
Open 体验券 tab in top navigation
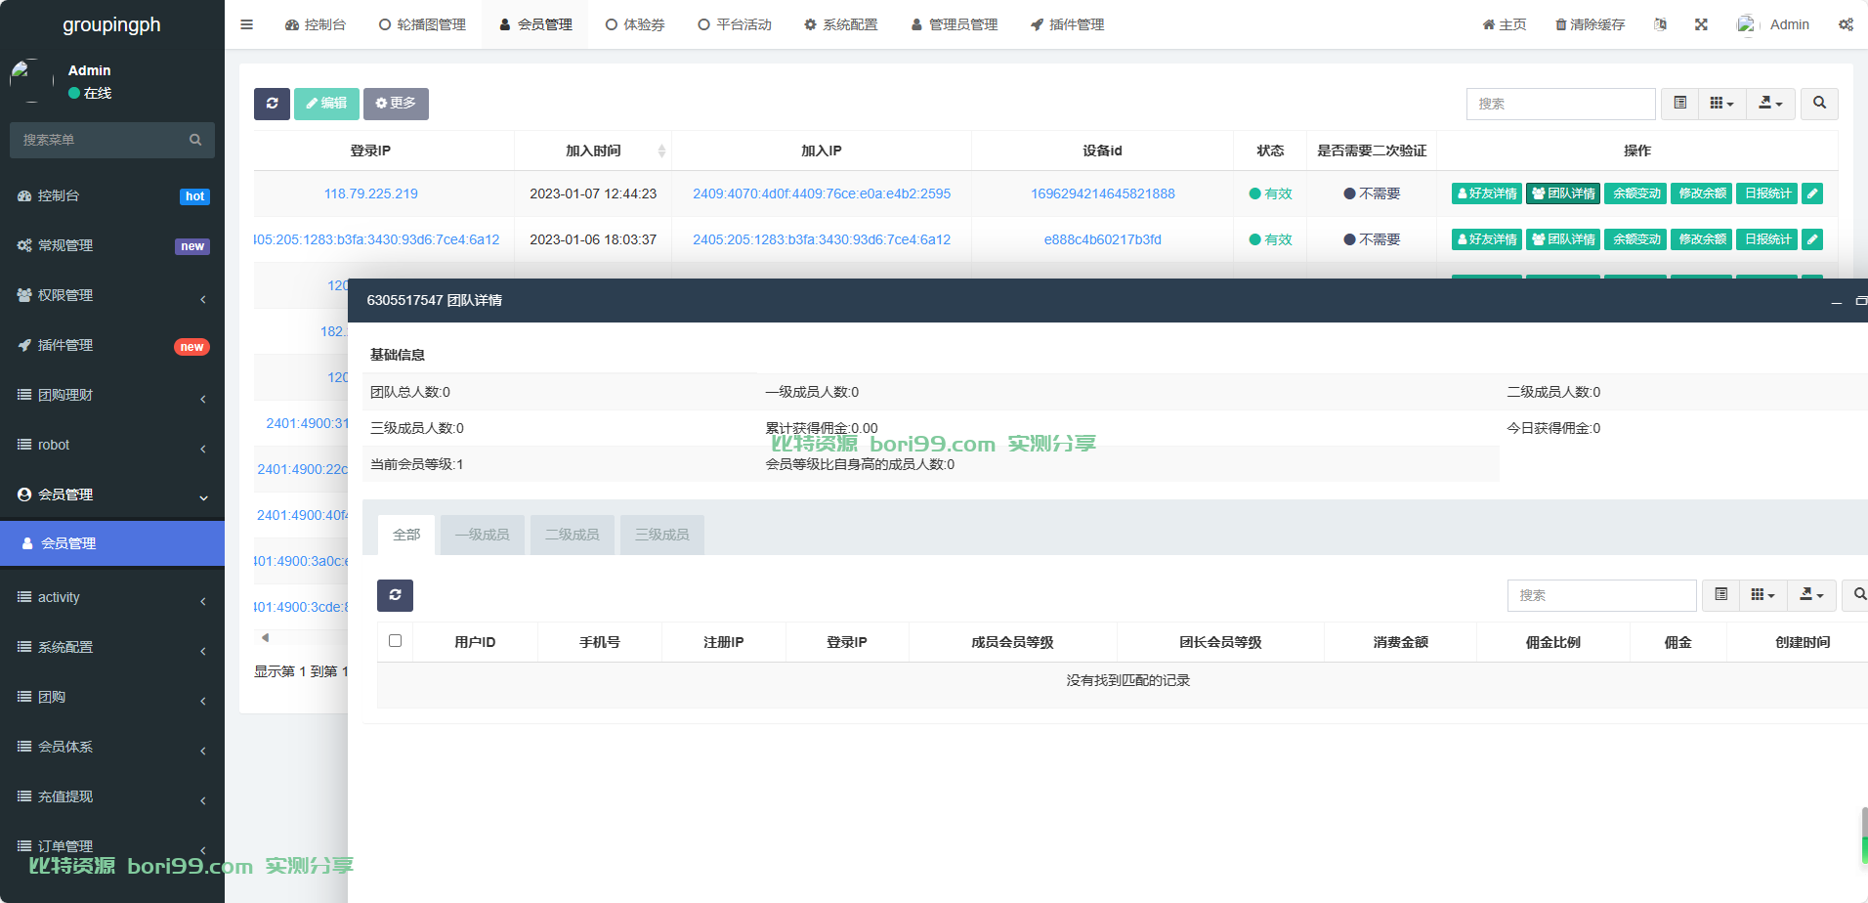pyautogui.click(x=635, y=24)
